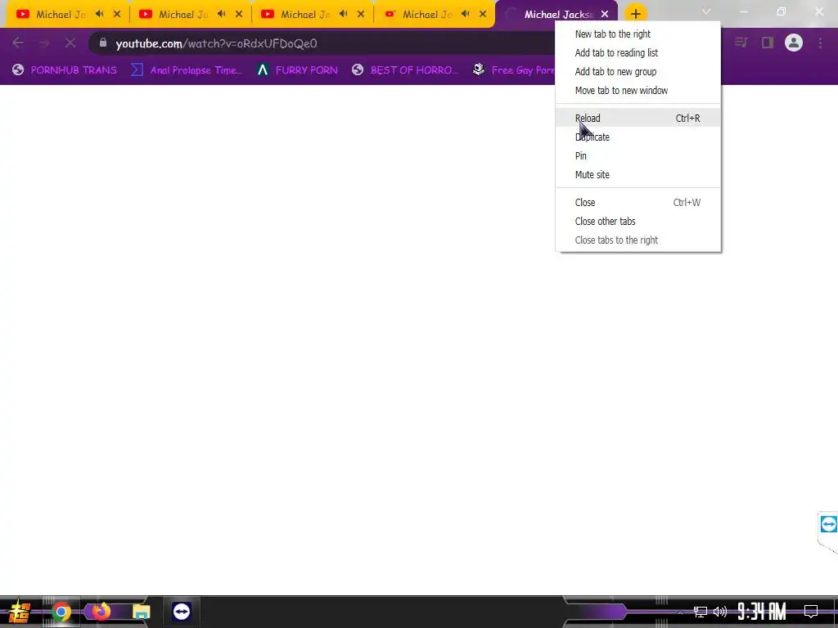Viewport: 838px width, 628px height.
Task: Click the sigma-icon bookmark in bookmarks bar
Action: coord(187,70)
